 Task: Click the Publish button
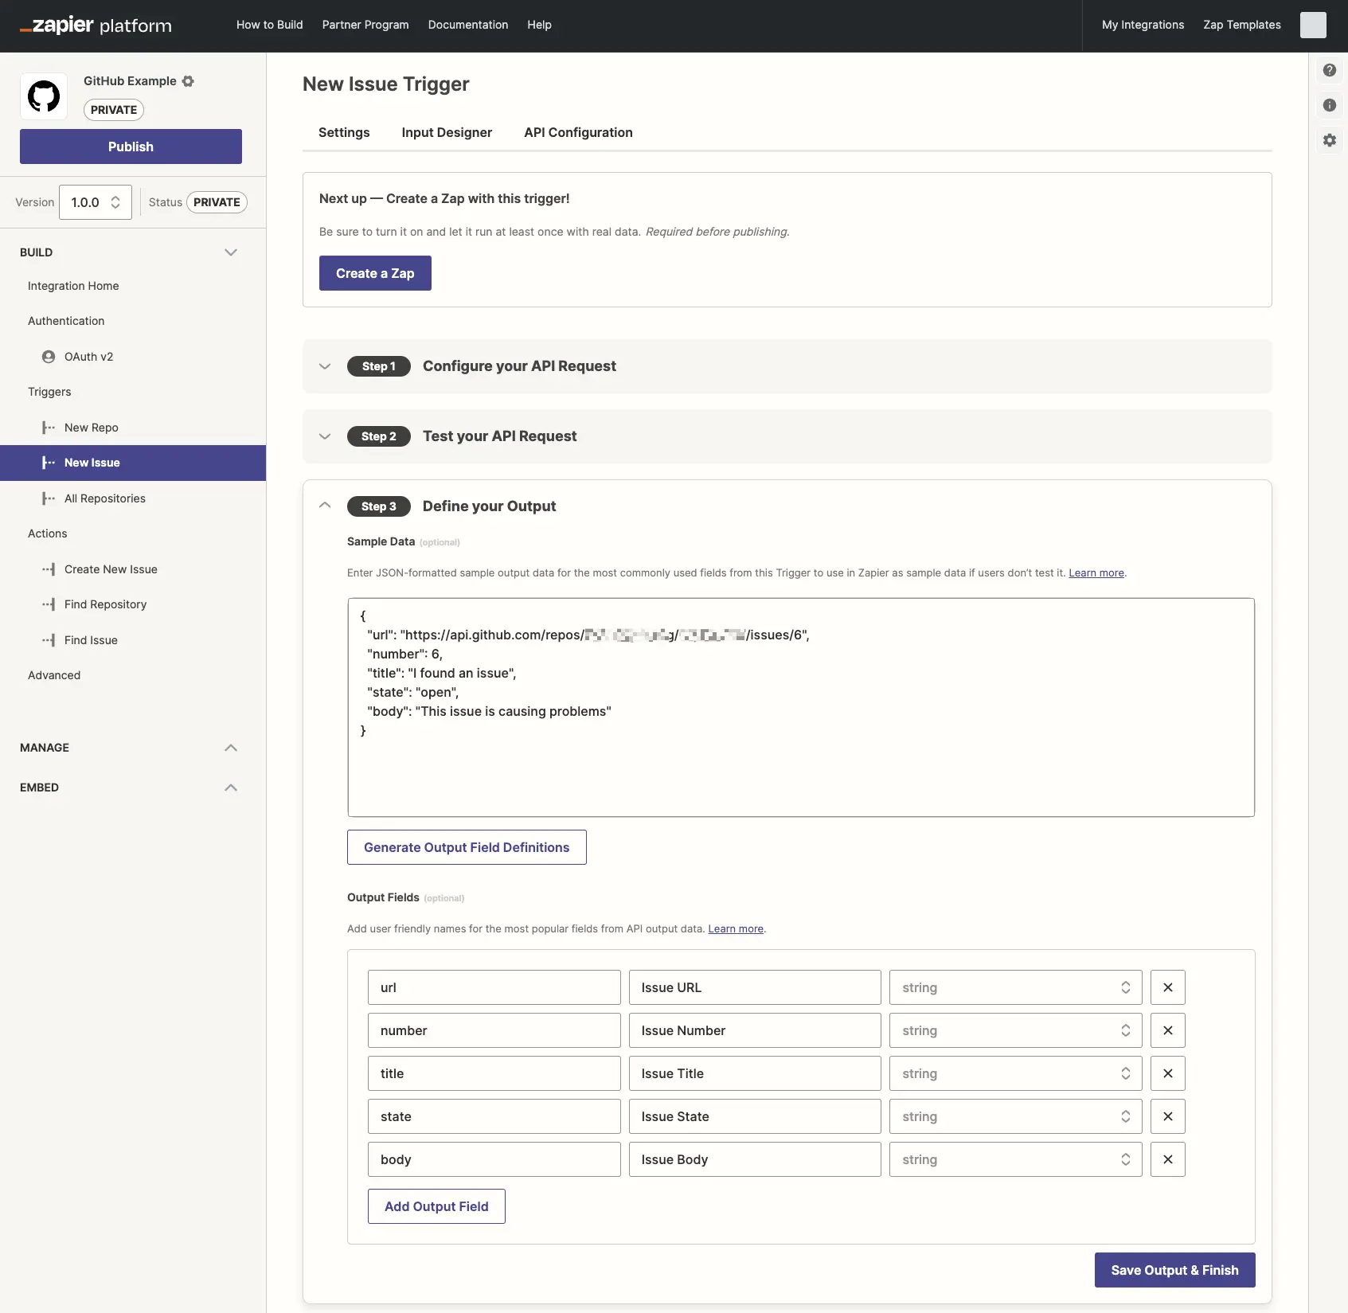[x=131, y=147]
